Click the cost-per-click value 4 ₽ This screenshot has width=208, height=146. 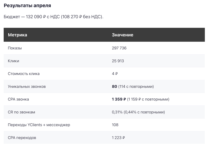[115, 74]
